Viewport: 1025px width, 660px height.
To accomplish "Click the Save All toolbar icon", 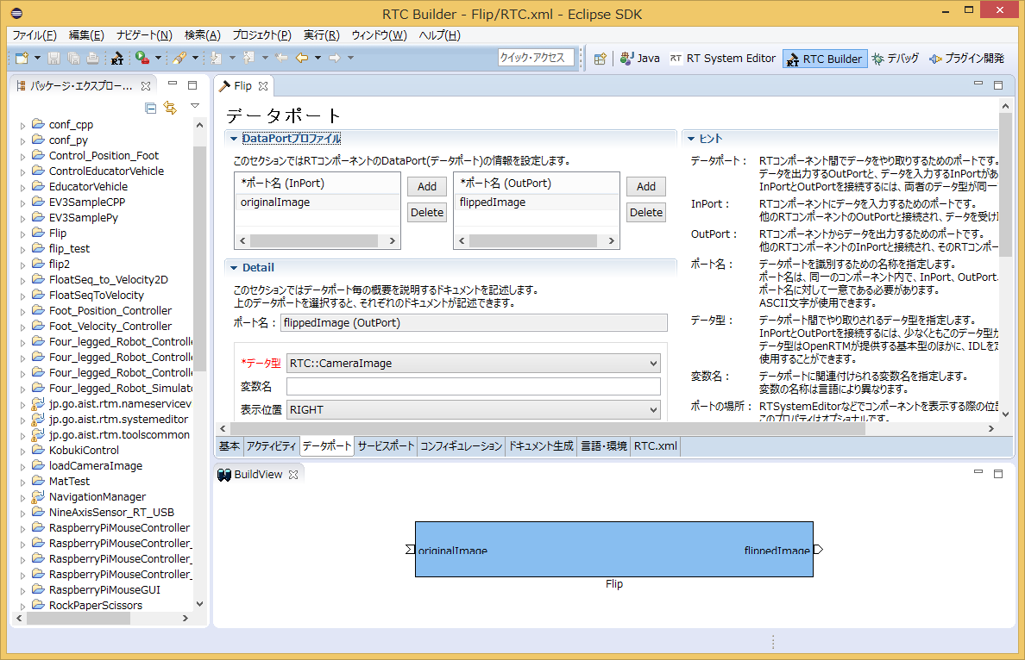I will pyautogui.click(x=74, y=58).
